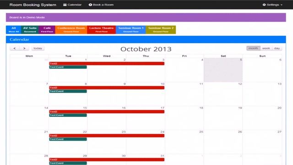
Task: Click the Sun column header
Action: click(262, 56)
